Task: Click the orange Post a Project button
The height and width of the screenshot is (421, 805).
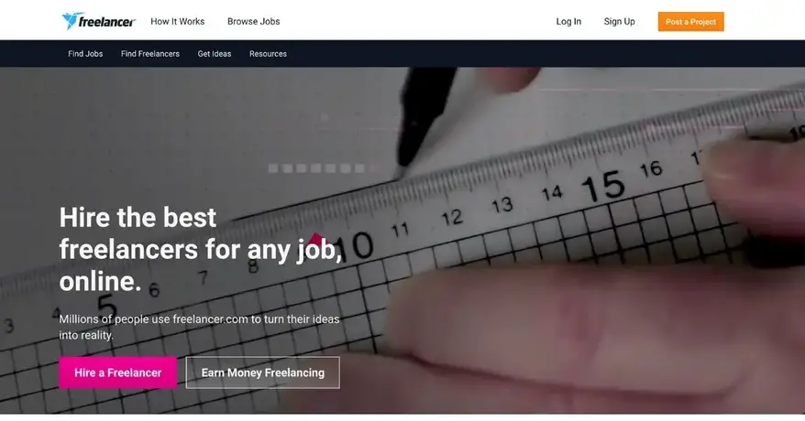Action: coord(691,22)
